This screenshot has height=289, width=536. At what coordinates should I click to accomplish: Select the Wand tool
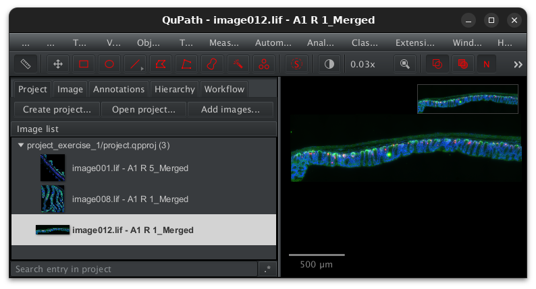238,65
